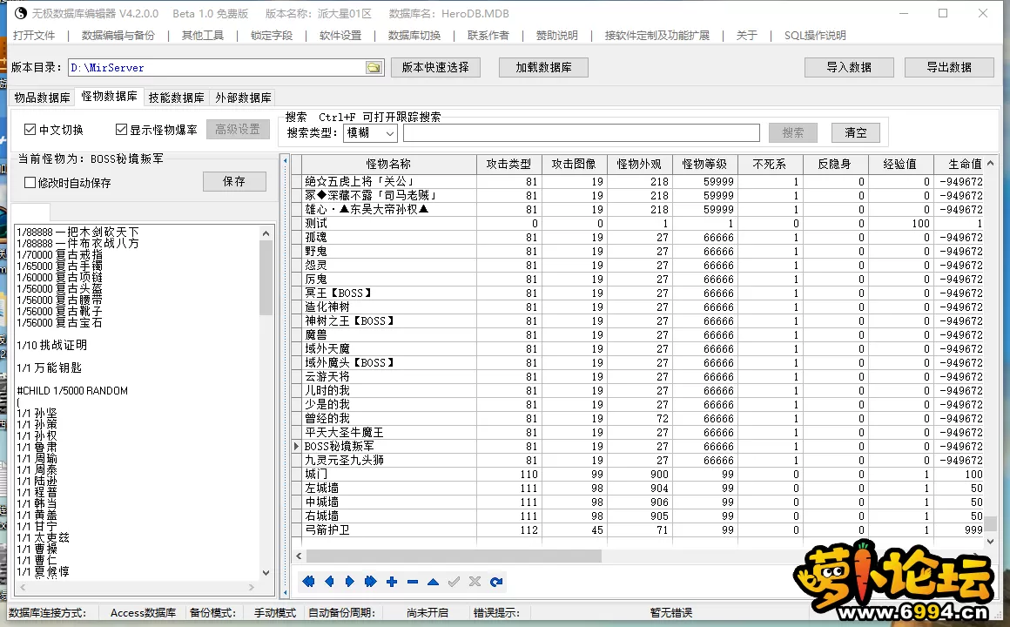Image resolution: width=1010 pixels, height=627 pixels.
Task: Switch to the 物品数据库 tab
Action: pyautogui.click(x=43, y=98)
